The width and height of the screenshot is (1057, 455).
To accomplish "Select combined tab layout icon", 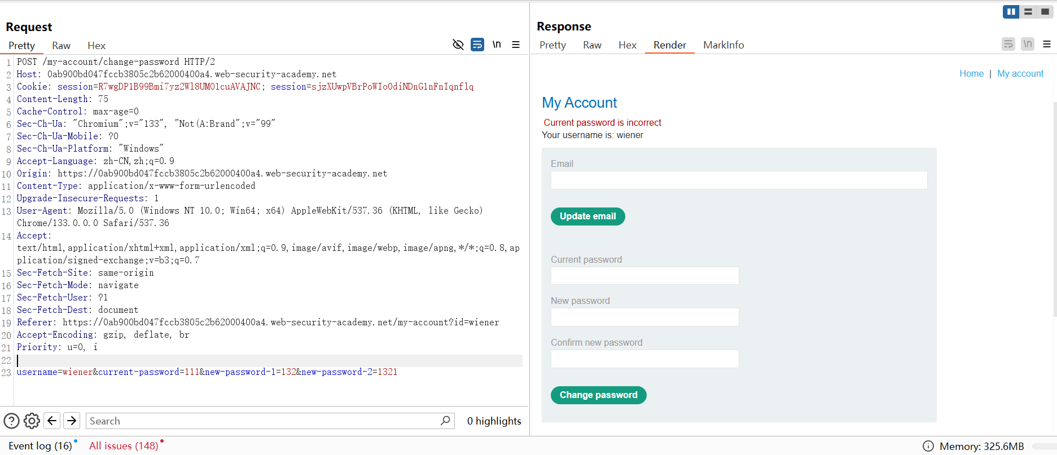I will click(x=1045, y=12).
